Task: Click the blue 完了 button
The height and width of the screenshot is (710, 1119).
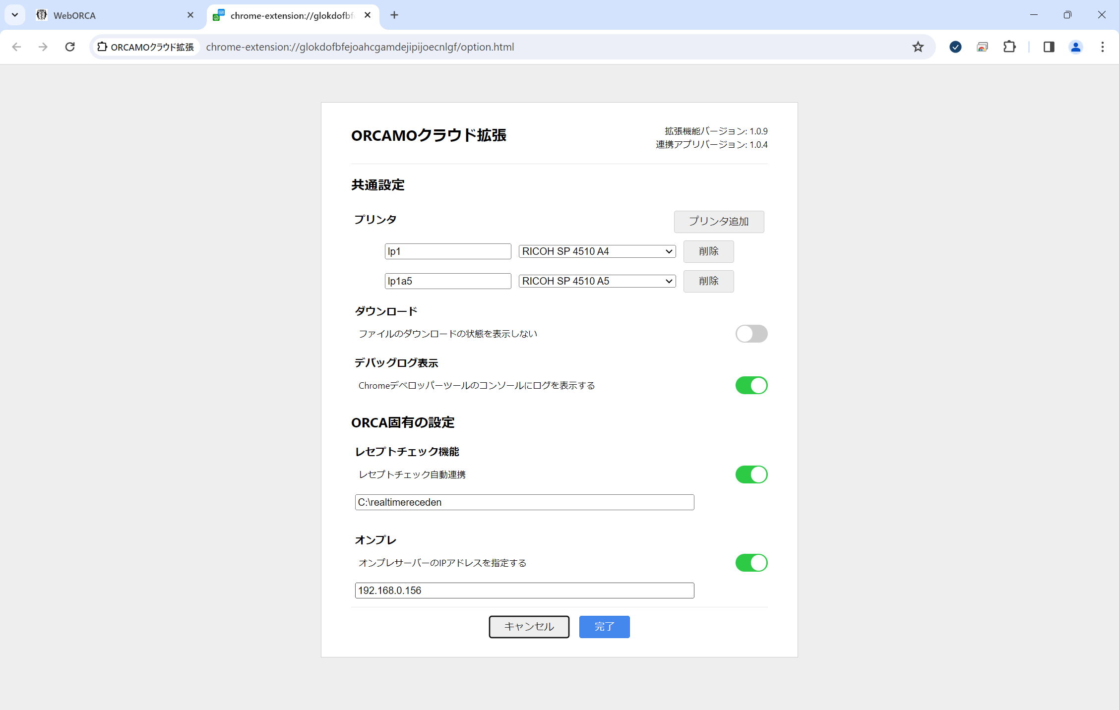Action: tap(604, 627)
